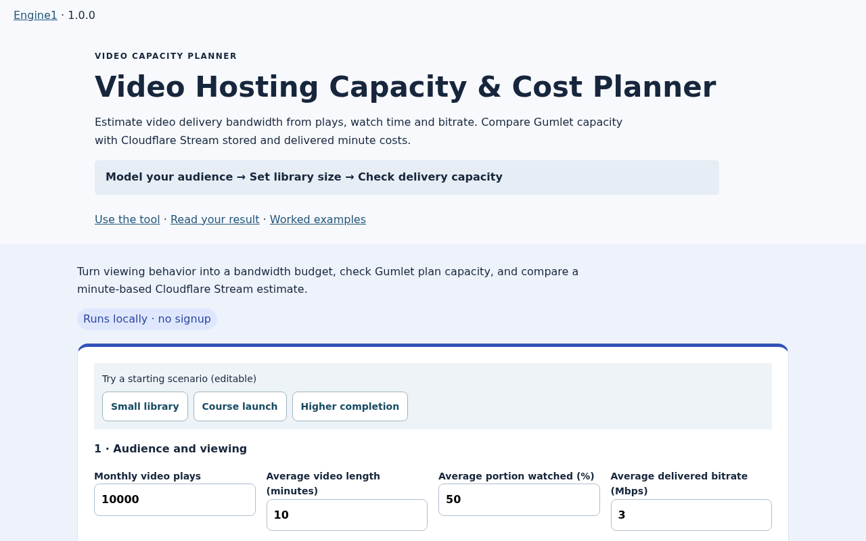
Task: Click the 'VIDEO CAPACITY PLANNER' eyebrow text
Action: pos(166,56)
